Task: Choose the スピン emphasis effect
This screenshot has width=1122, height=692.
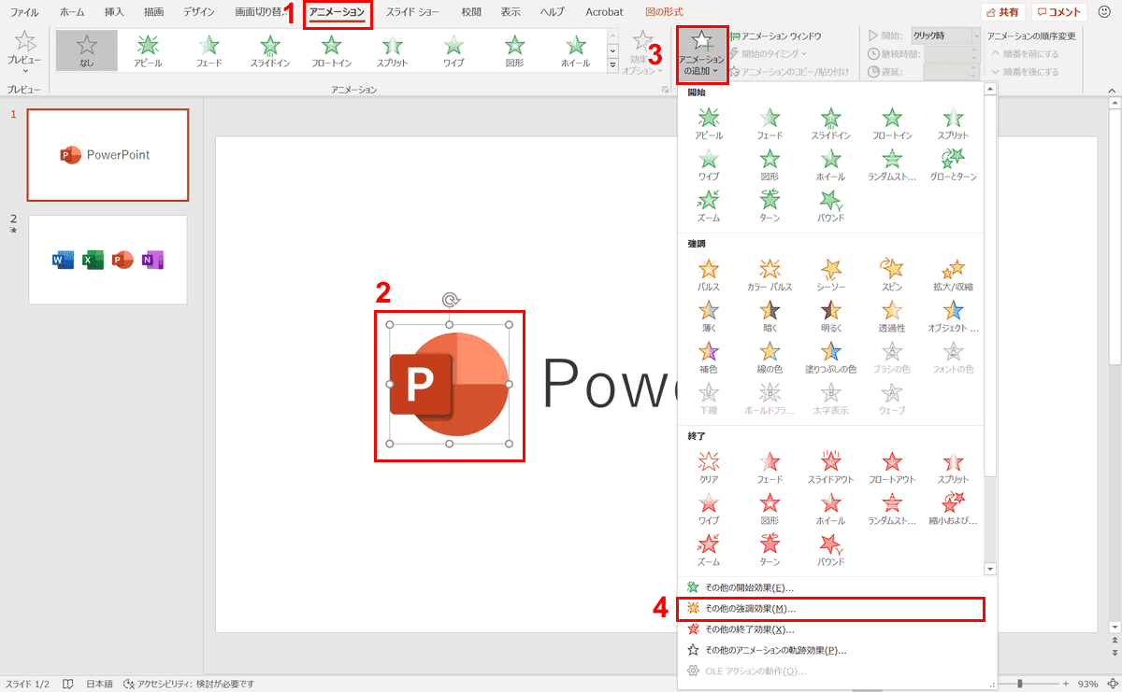Action: pyautogui.click(x=892, y=275)
